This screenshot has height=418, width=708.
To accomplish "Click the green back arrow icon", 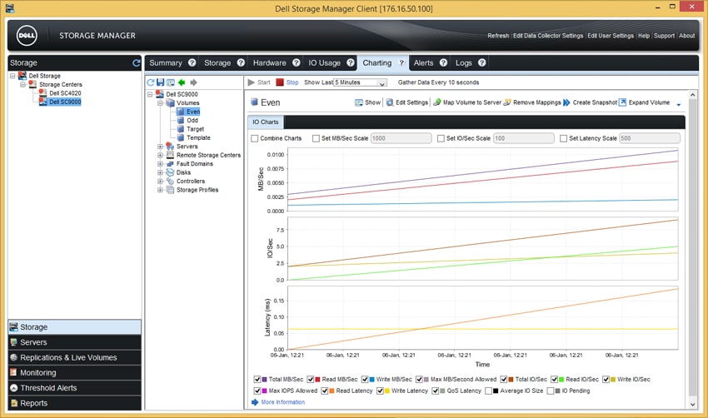I will point(182,82).
